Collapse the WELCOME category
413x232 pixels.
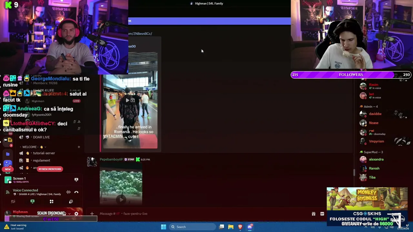point(34,147)
